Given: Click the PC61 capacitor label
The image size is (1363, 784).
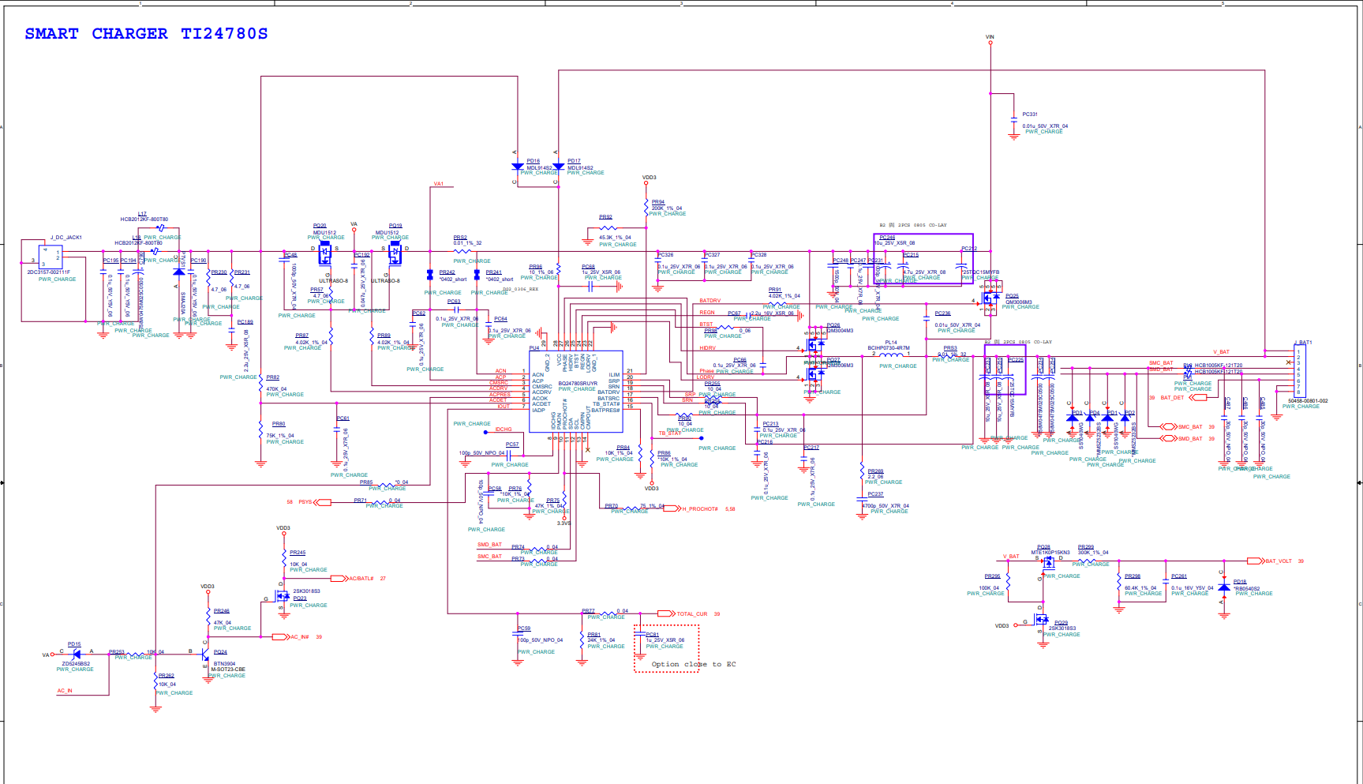Looking at the screenshot, I should tap(343, 418).
